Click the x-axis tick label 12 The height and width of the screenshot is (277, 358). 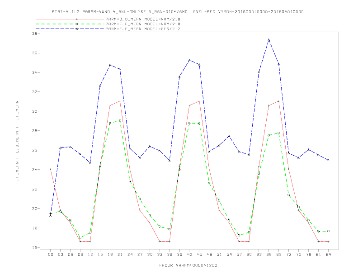point(90,254)
